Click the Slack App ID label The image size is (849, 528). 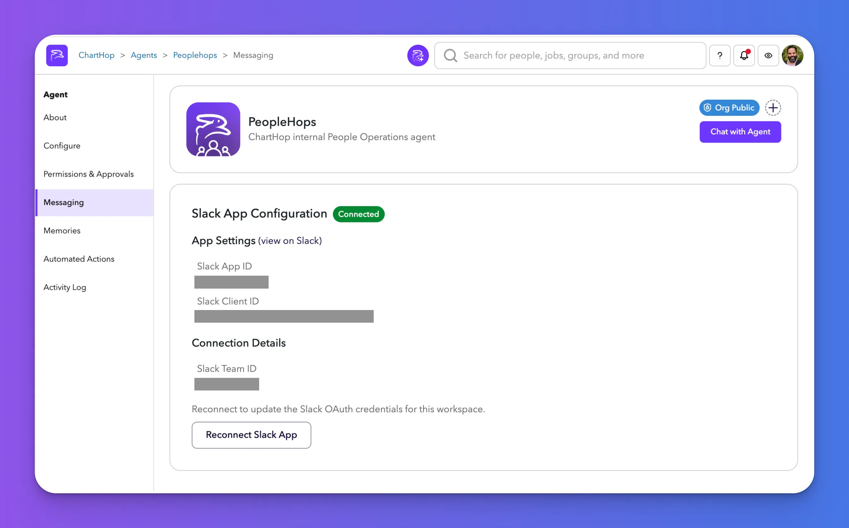tap(224, 266)
